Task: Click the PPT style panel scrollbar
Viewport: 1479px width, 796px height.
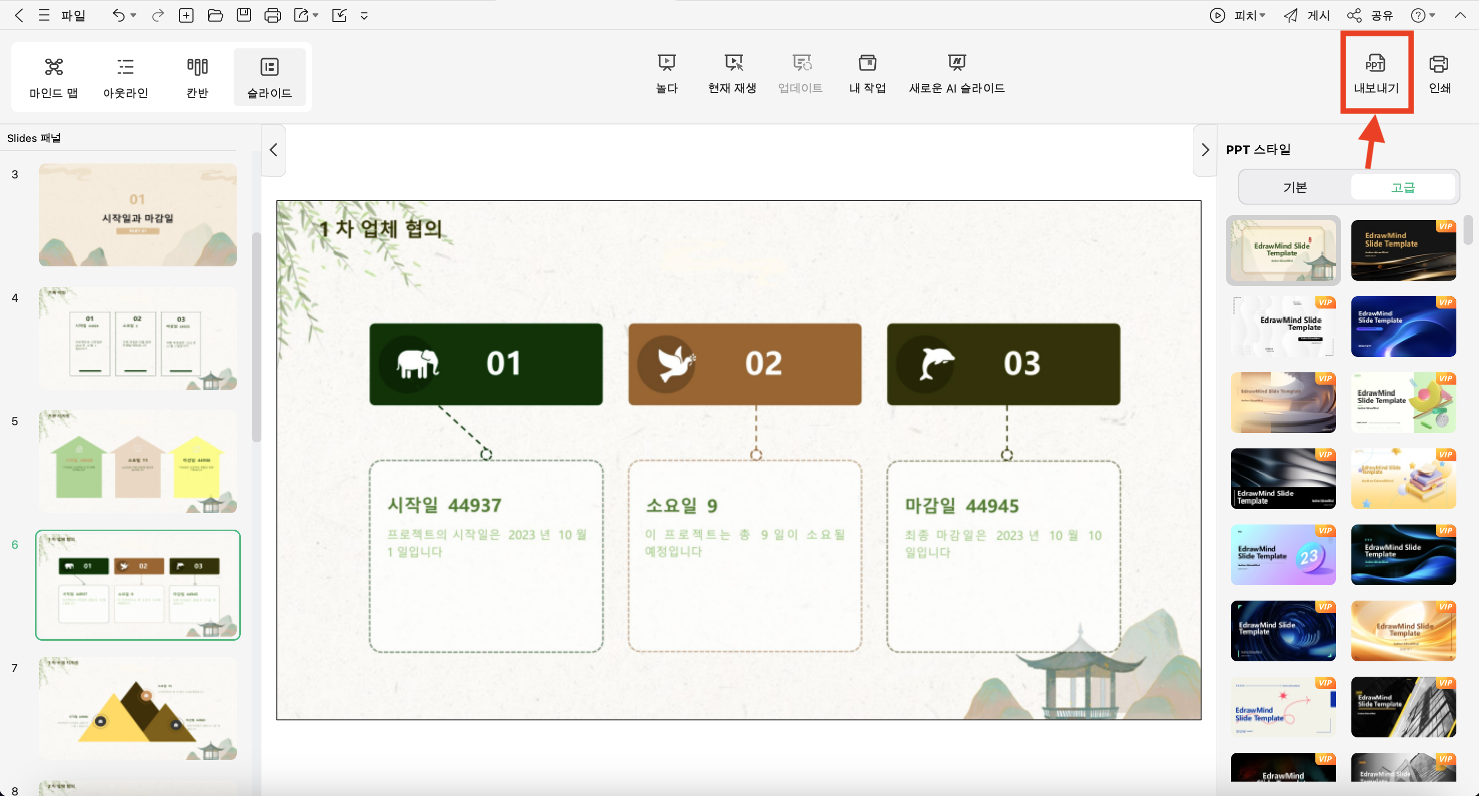Action: (x=1468, y=230)
